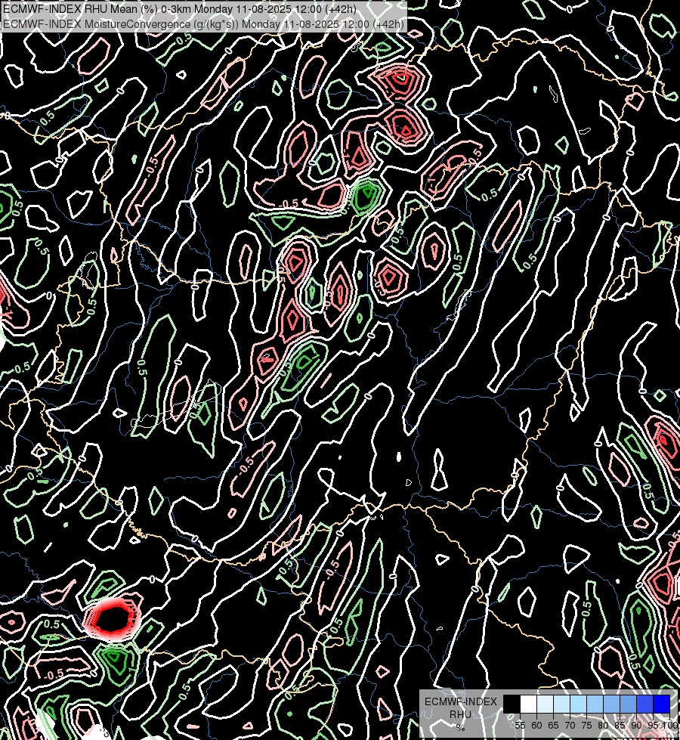The height and width of the screenshot is (740, 680).
Task: Click the 70–75 percent legend swatch
Action: coord(578,704)
